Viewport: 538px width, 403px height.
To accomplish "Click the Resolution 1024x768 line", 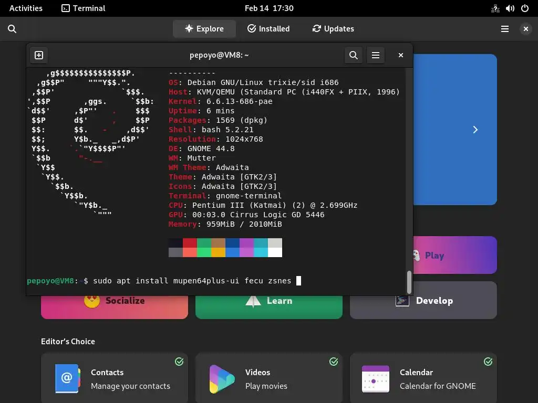I will click(215, 139).
